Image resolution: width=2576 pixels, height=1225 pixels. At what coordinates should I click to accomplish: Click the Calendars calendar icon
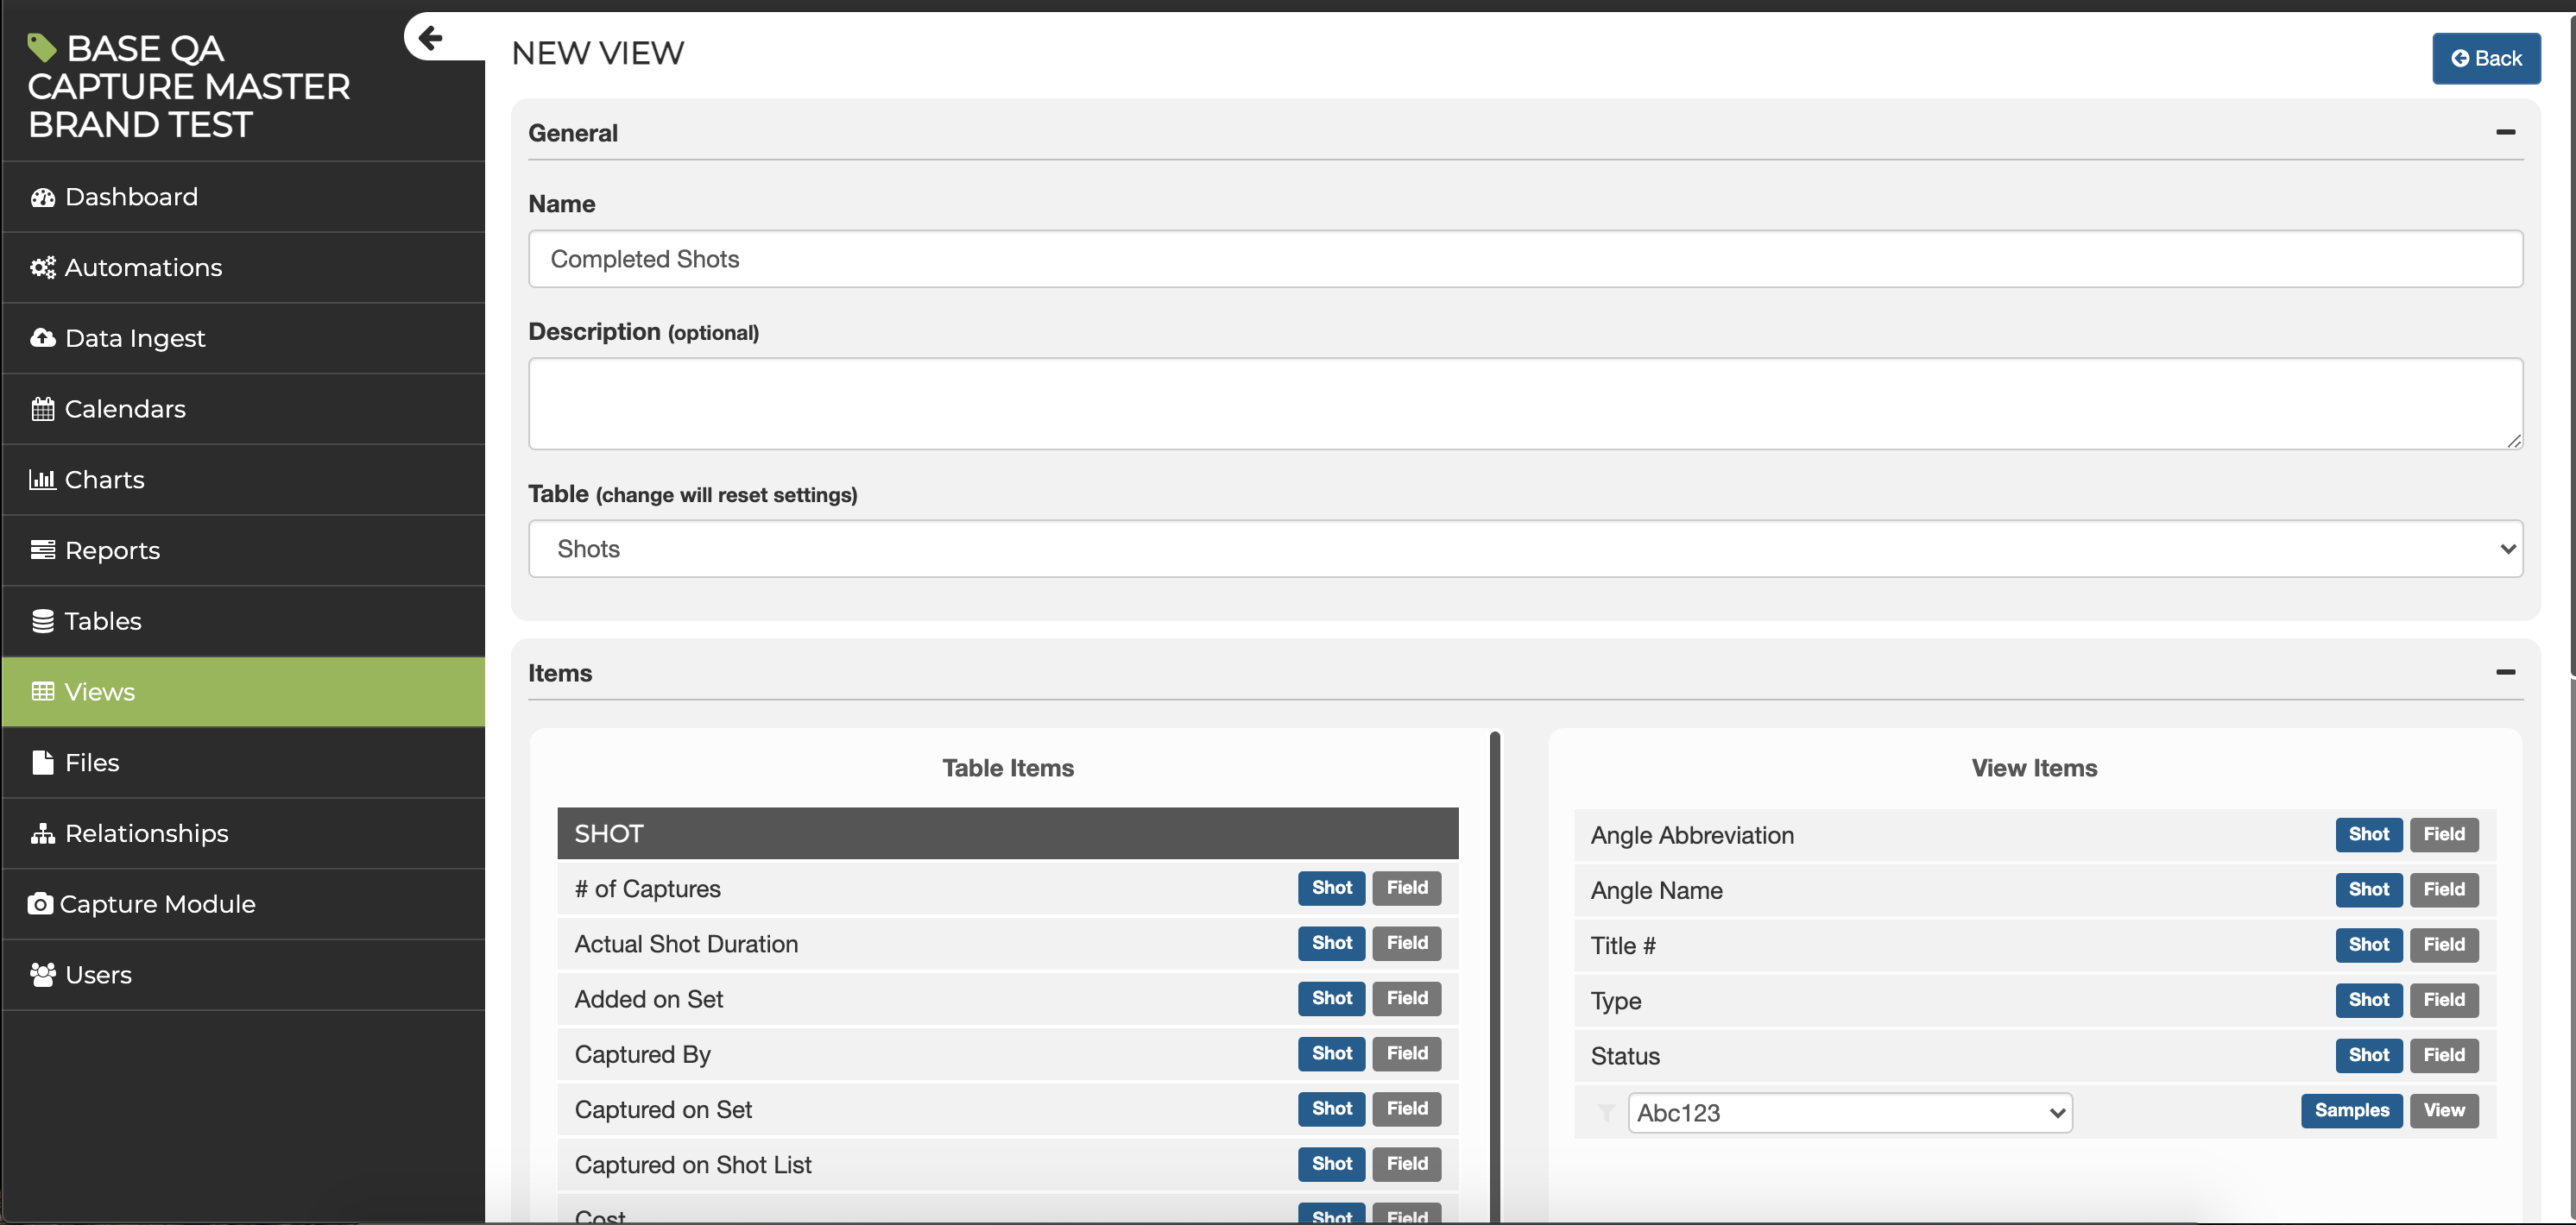point(42,409)
